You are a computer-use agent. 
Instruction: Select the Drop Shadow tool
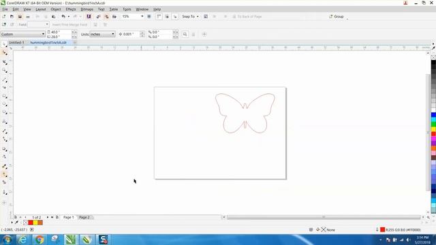5,149
